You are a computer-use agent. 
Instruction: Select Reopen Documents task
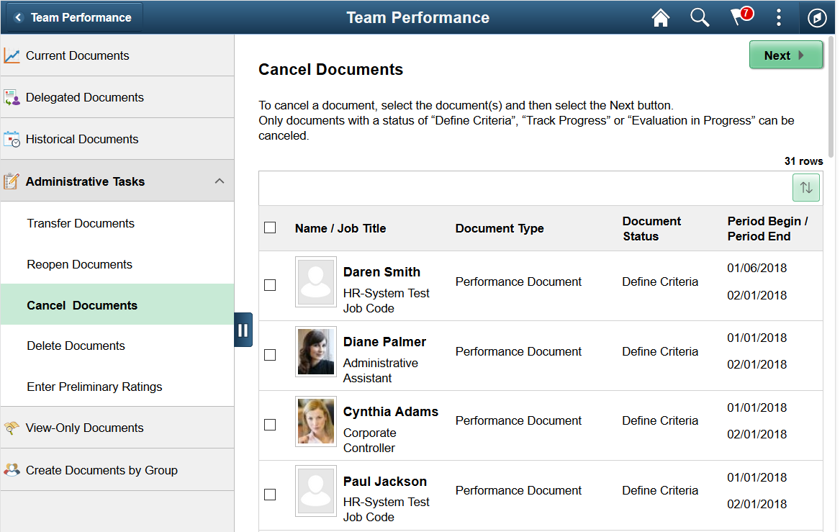(x=117, y=265)
